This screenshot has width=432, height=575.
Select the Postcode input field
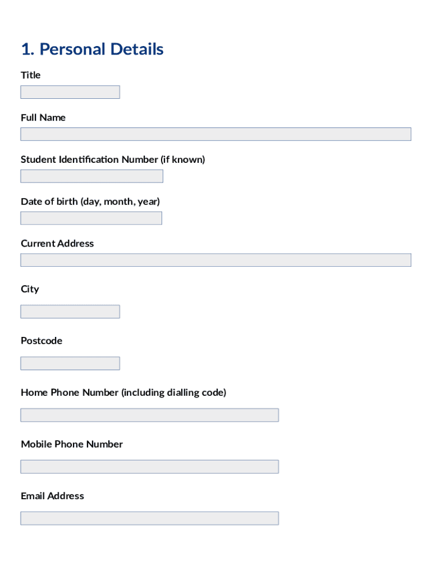(70, 363)
